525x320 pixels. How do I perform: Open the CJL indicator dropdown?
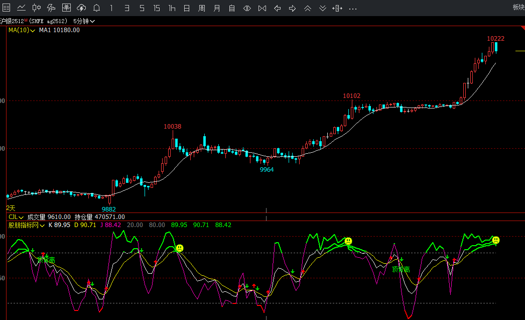pos(16,217)
